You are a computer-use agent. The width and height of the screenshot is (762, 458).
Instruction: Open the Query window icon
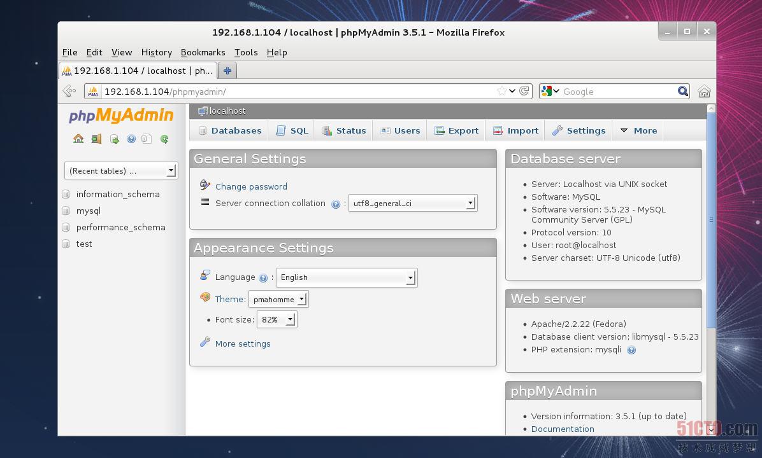(x=115, y=139)
